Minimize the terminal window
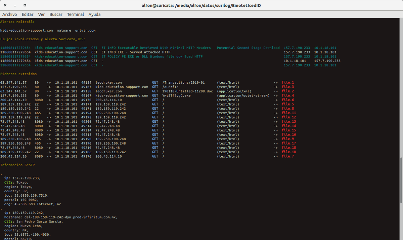 [x=15, y=5]
